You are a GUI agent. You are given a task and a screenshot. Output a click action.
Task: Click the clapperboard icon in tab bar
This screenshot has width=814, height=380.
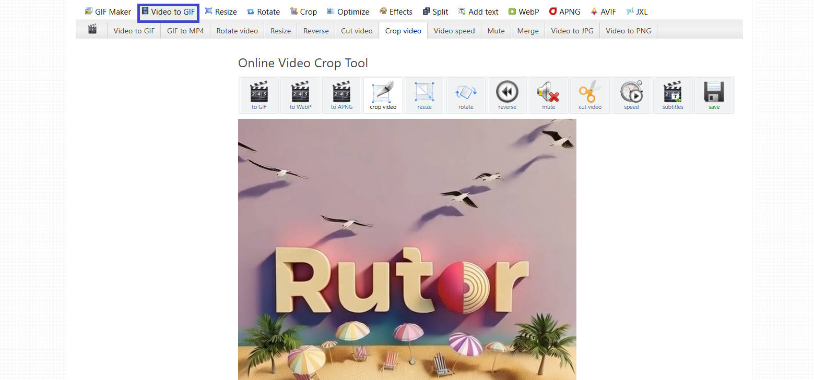click(92, 30)
